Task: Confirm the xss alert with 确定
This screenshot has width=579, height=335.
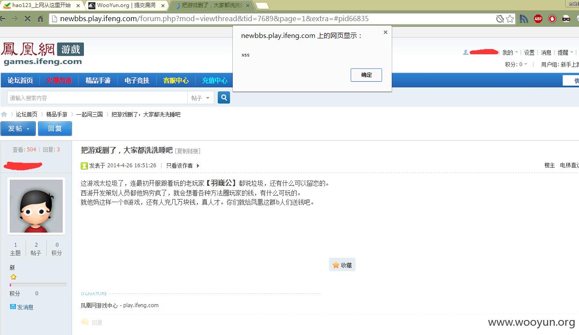Action: pos(366,75)
